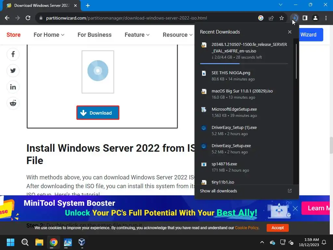Click the blue Download button
The width and height of the screenshot is (333, 250).
click(x=98, y=113)
